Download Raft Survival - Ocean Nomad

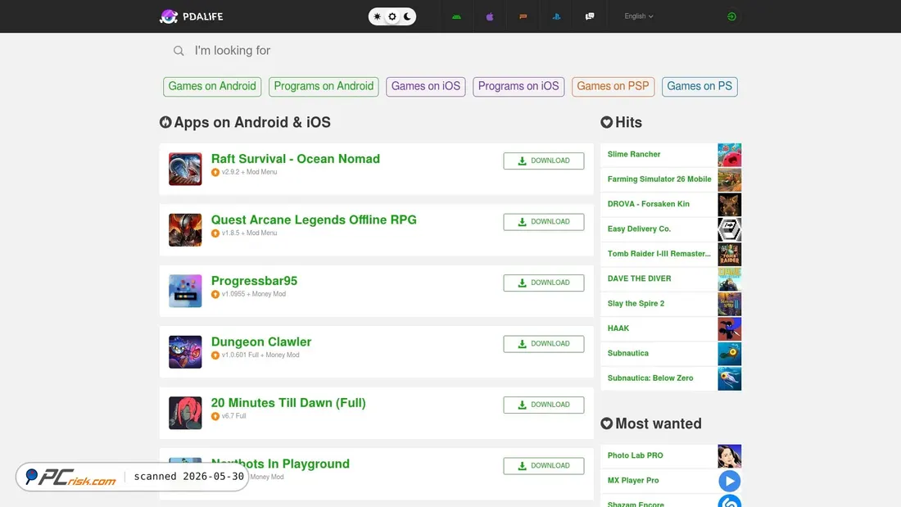point(544,161)
